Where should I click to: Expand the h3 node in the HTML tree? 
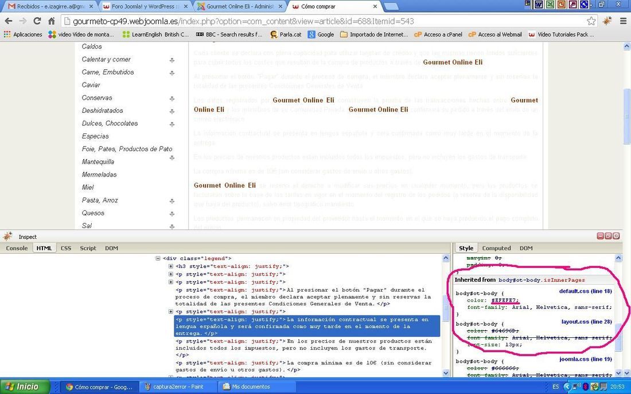click(170, 266)
